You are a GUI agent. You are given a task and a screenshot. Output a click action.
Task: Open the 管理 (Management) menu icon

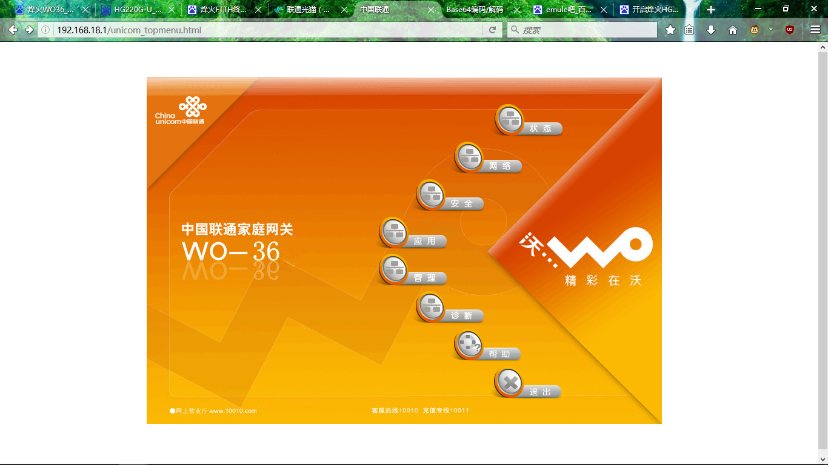[394, 269]
